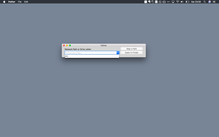The width and height of the screenshot is (219, 137).
Task: Click the white box icon with three dots
Action: pos(156,2)
